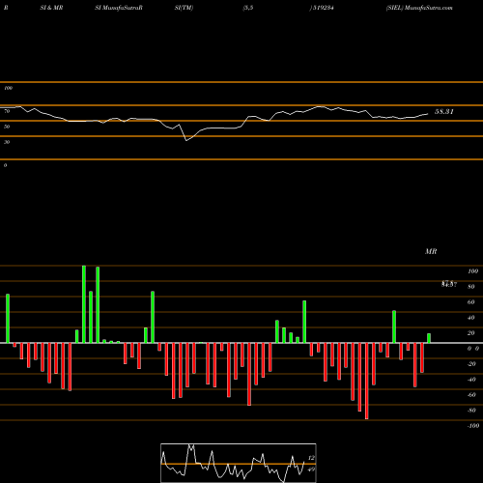Click the MR axis label -20

tap(471, 364)
